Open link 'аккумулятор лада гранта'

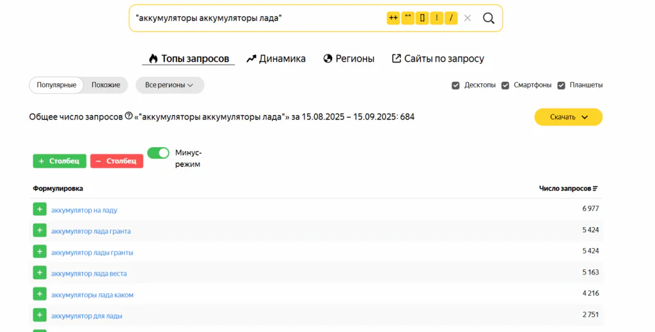(91, 231)
